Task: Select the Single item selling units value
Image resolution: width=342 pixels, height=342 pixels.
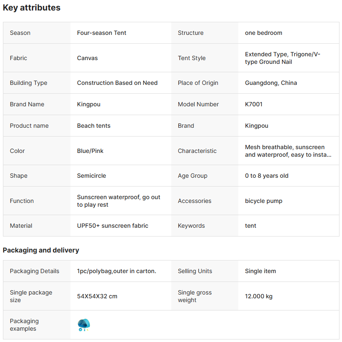Action: [260, 271]
